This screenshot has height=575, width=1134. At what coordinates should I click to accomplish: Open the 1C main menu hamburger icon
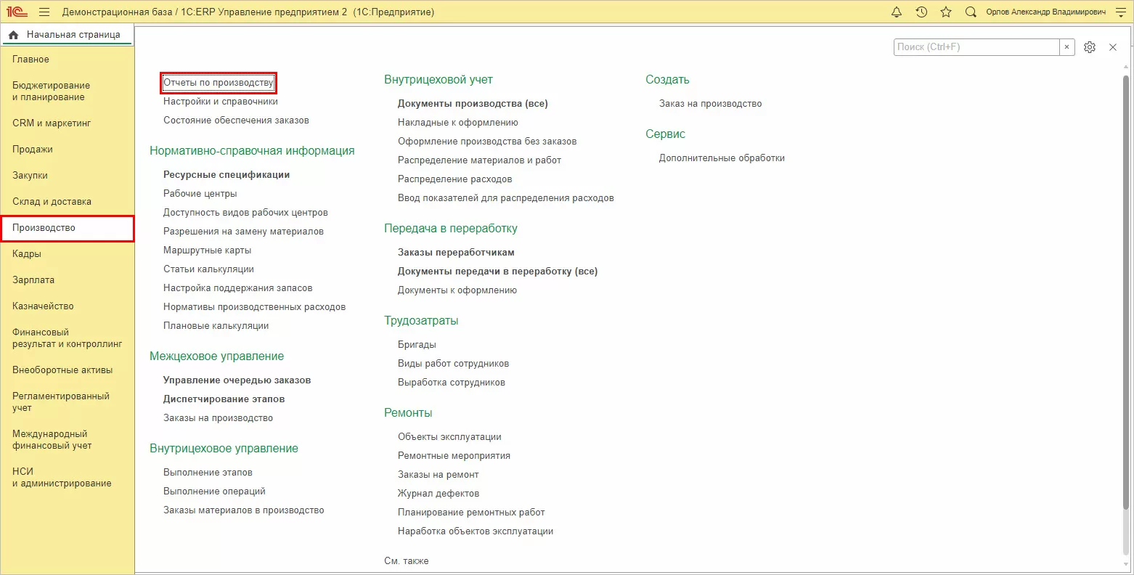point(44,12)
